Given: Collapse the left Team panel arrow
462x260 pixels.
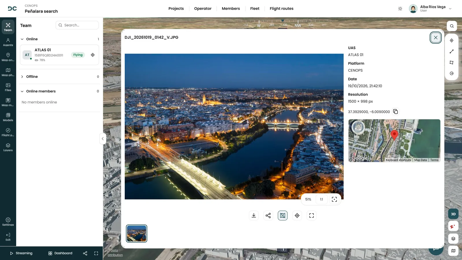Looking at the screenshot, I should [103, 139].
